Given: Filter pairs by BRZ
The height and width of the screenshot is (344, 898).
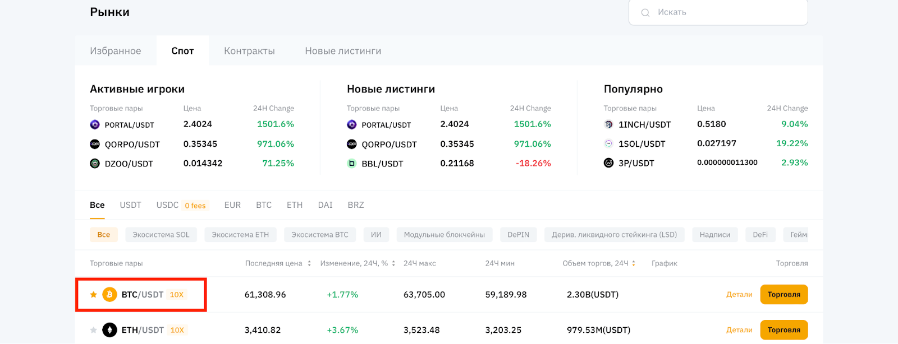Looking at the screenshot, I should click(x=356, y=205).
